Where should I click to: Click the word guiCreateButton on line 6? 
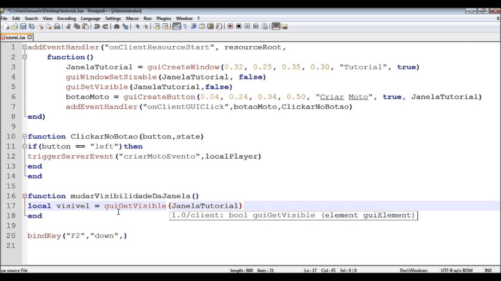[159, 97]
